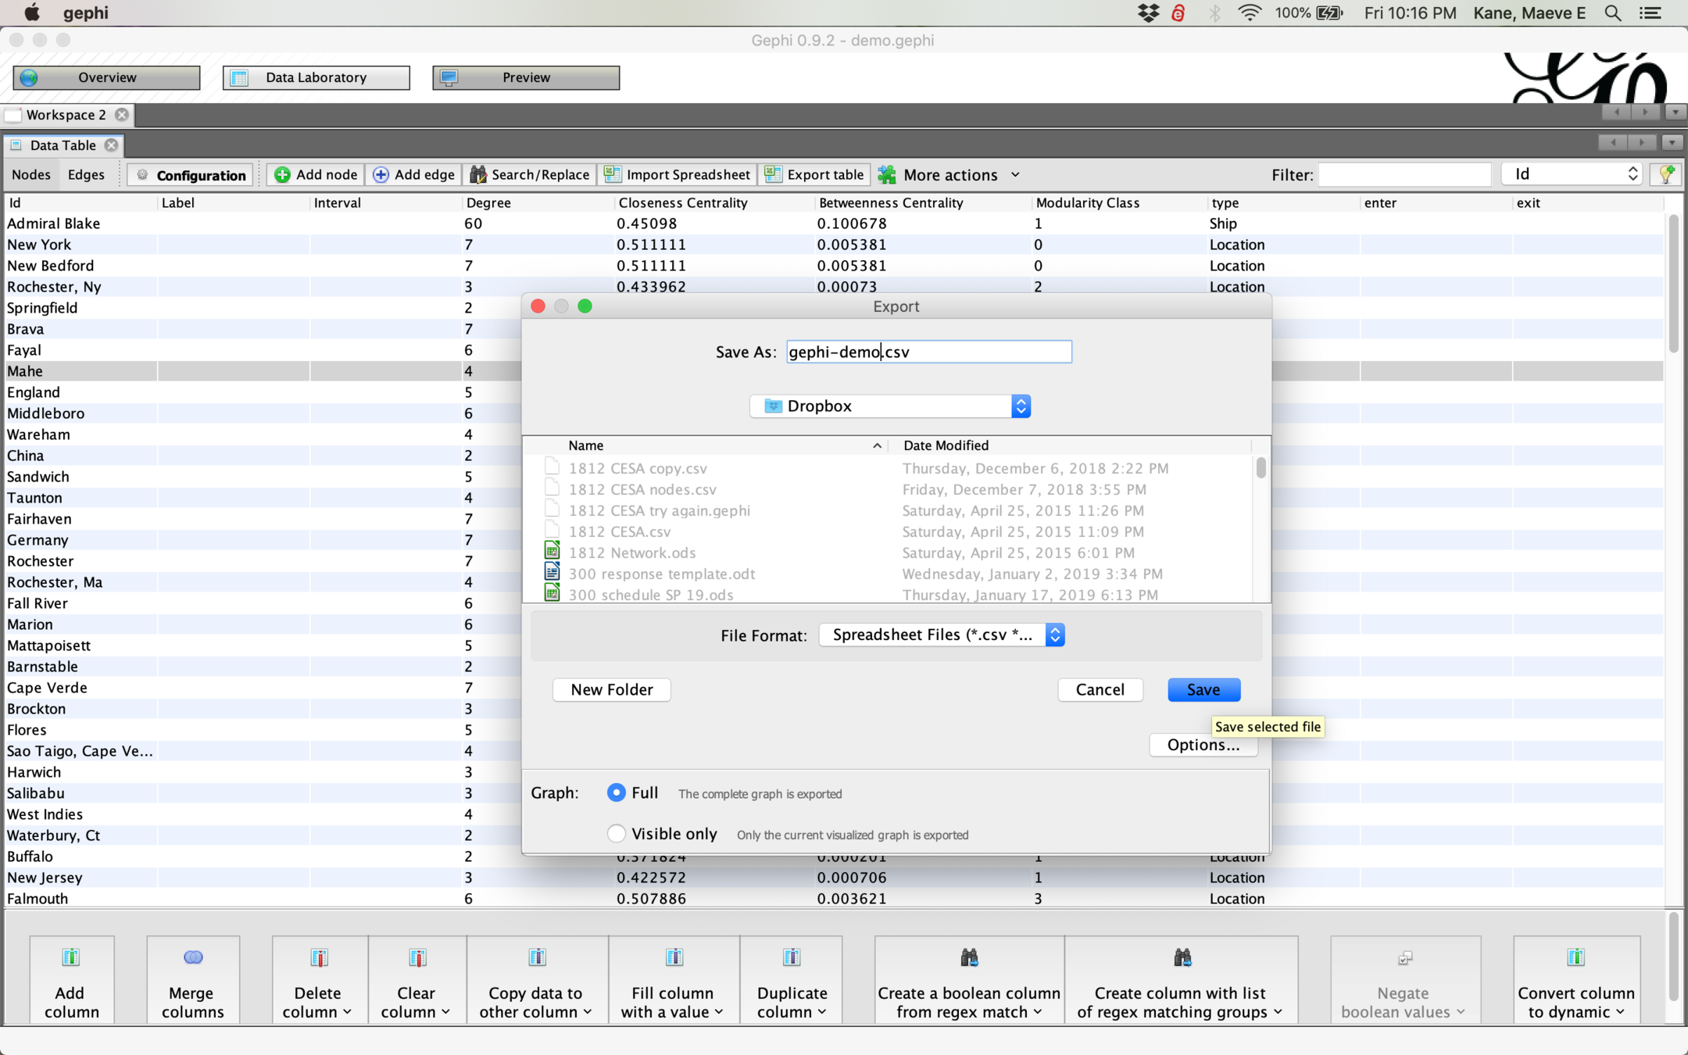The height and width of the screenshot is (1055, 1688).
Task: Click the lightbulb icon beside filter
Action: tap(1666, 174)
